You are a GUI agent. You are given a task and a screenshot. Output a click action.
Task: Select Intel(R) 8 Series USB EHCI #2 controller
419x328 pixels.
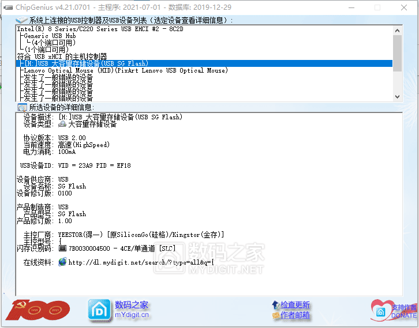100,29
